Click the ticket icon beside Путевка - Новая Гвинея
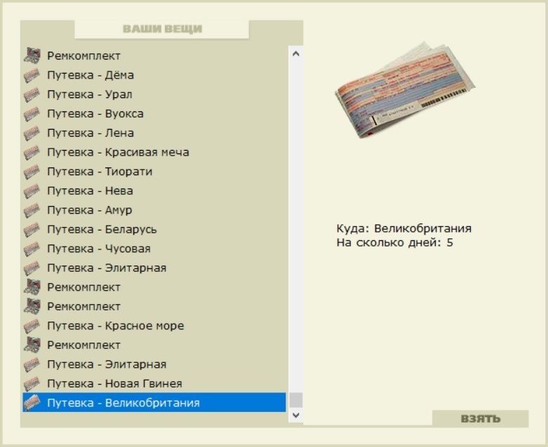 click(x=32, y=384)
